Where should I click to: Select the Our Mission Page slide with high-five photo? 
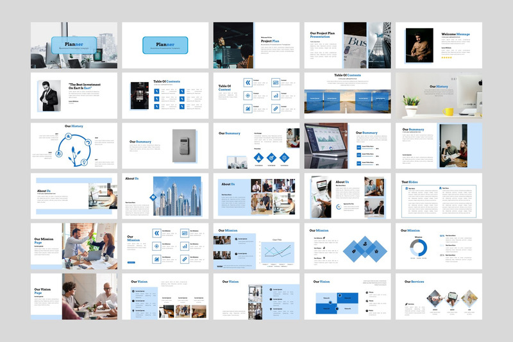[x=74, y=246]
